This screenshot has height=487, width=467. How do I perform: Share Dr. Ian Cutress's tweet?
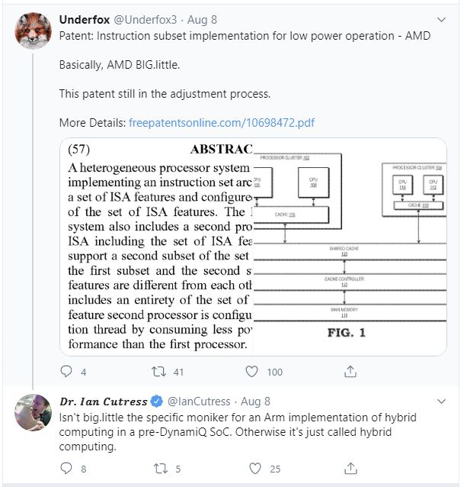tap(350, 468)
